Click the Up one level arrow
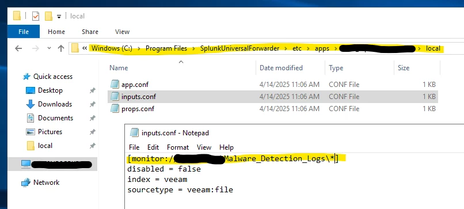 point(61,48)
